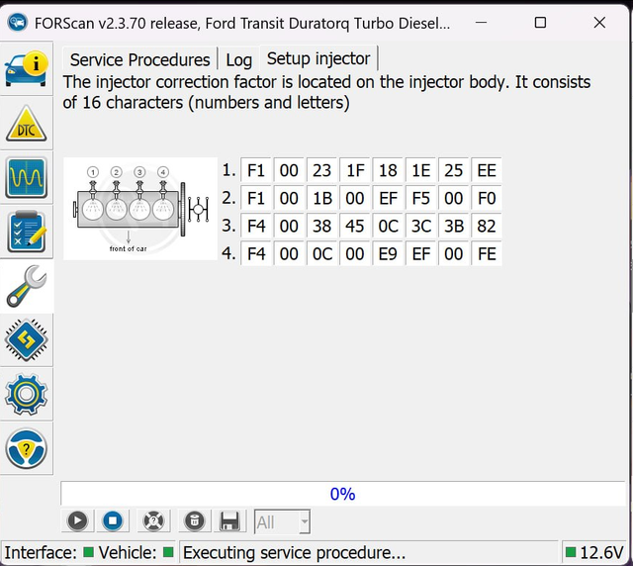633x566 pixels.
Task: Click injector 2 field containing F0
Action: (x=487, y=198)
